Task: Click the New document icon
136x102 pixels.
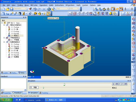Action: tap(4, 9)
